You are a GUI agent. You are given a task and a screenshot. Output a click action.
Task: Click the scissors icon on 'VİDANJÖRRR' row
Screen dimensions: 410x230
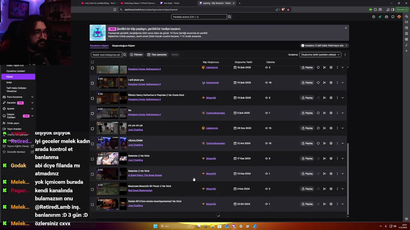(324, 143)
